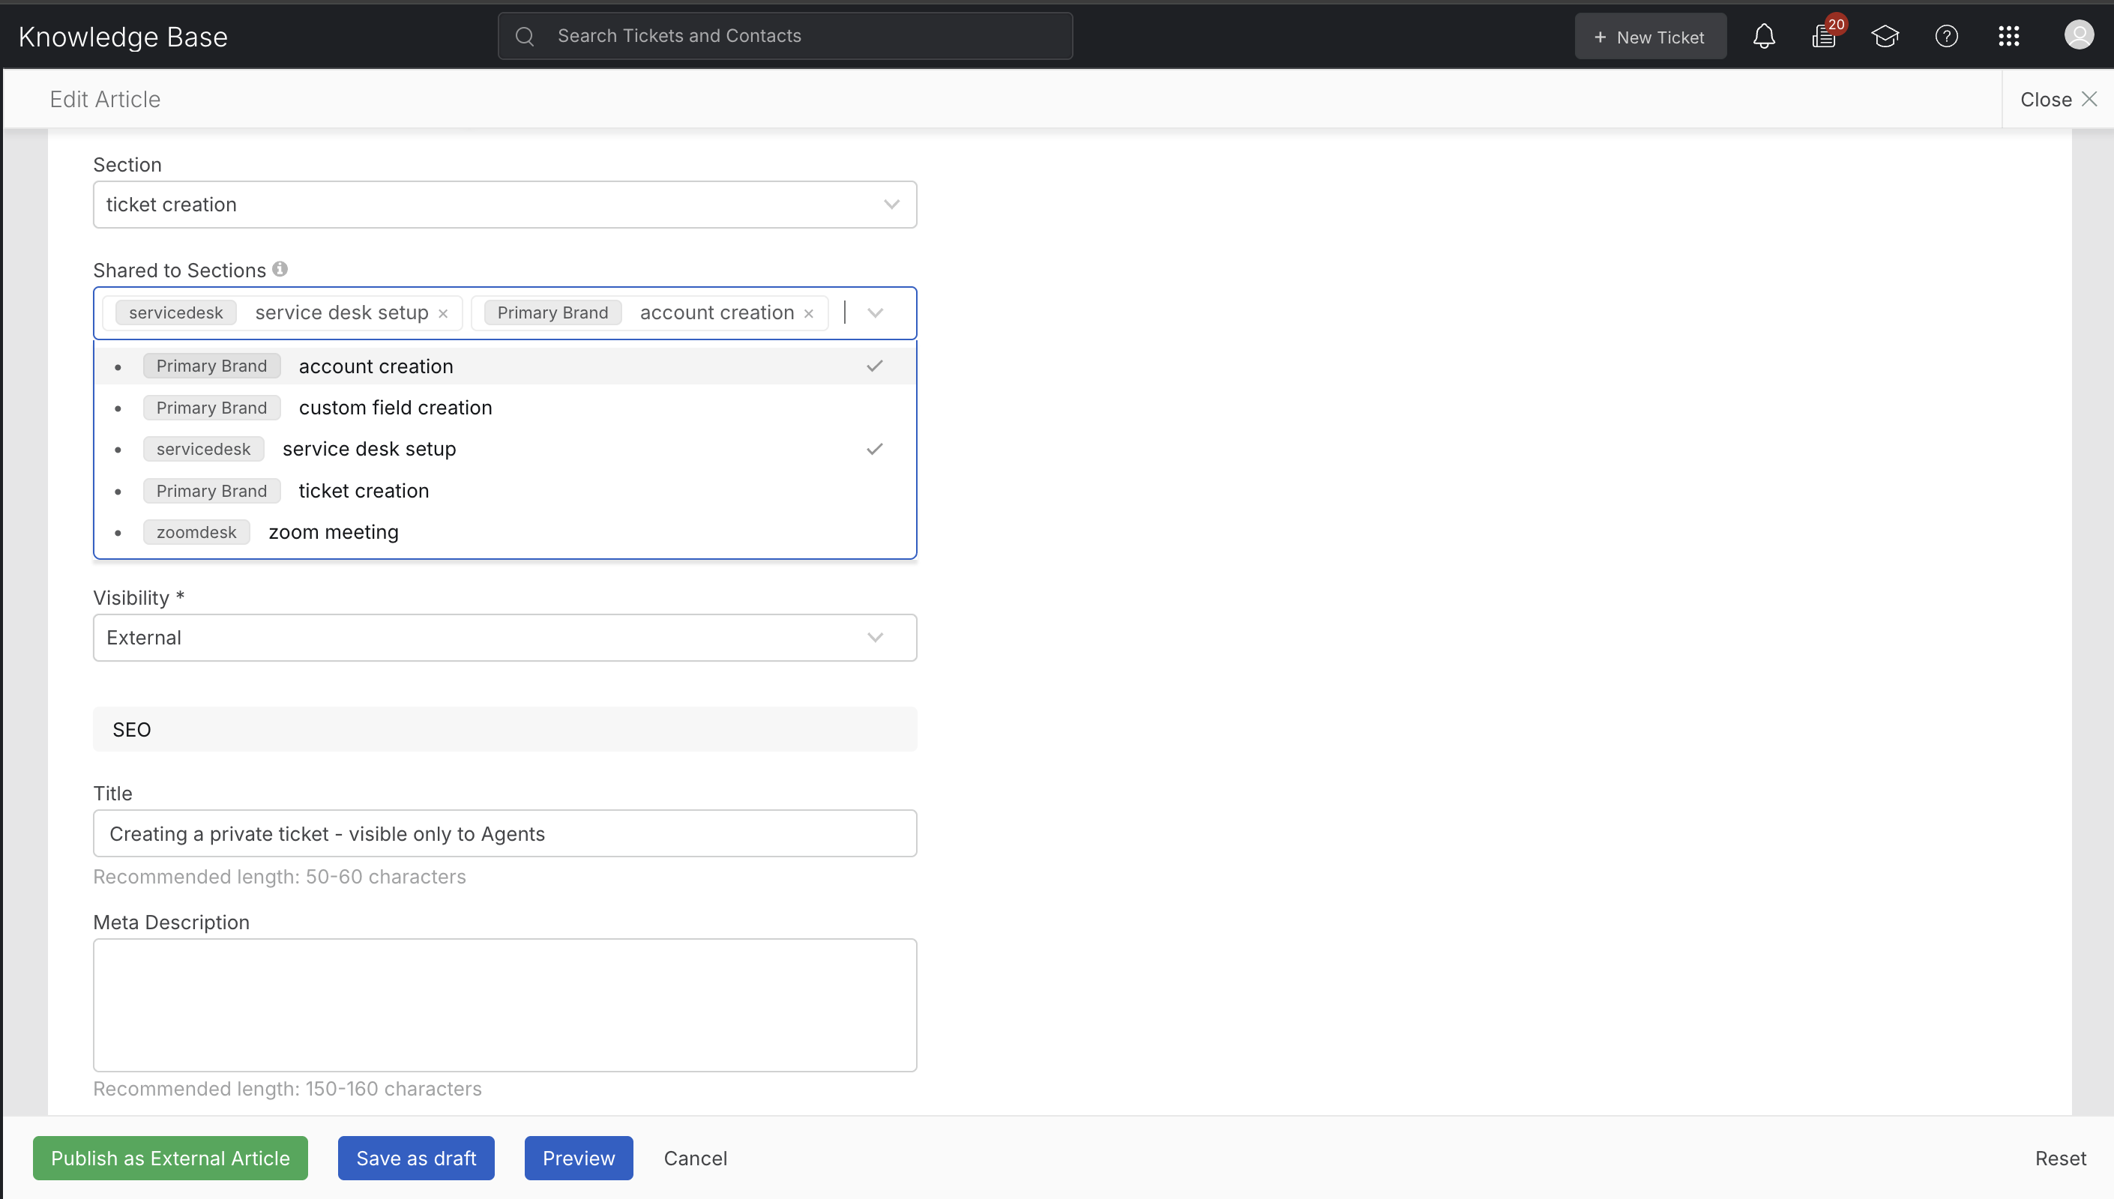Viewport: 2114px width, 1199px height.
Task: Remove the service desk setup tag
Action: click(443, 314)
